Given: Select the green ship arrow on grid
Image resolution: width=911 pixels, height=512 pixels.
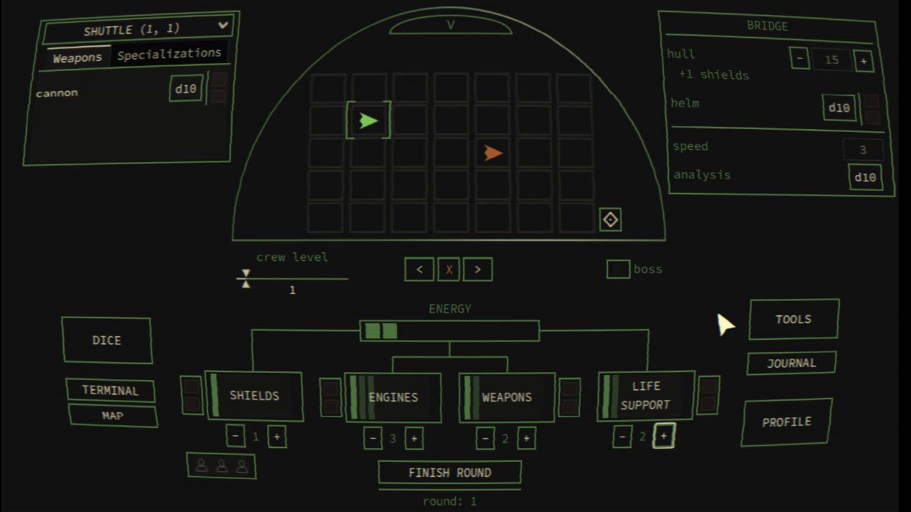Looking at the screenshot, I should (368, 120).
